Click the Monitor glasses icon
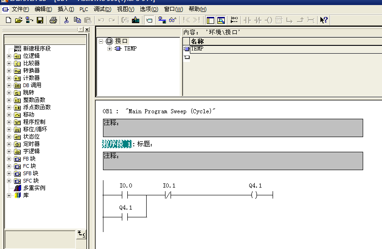This screenshot has height=249, width=382. click(x=173, y=20)
